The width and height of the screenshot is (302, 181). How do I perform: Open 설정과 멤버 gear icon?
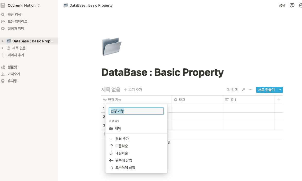[3, 29]
